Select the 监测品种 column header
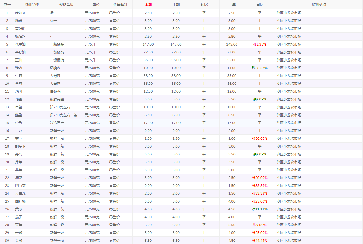The width and height of the screenshot is (363, 244). tap(31, 5)
